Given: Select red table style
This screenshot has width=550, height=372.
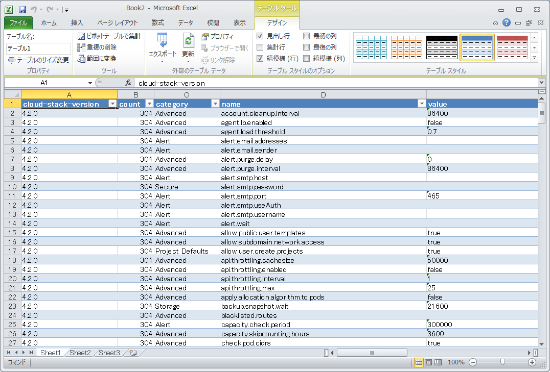Looking at the screenshot, I should [513, 47].
